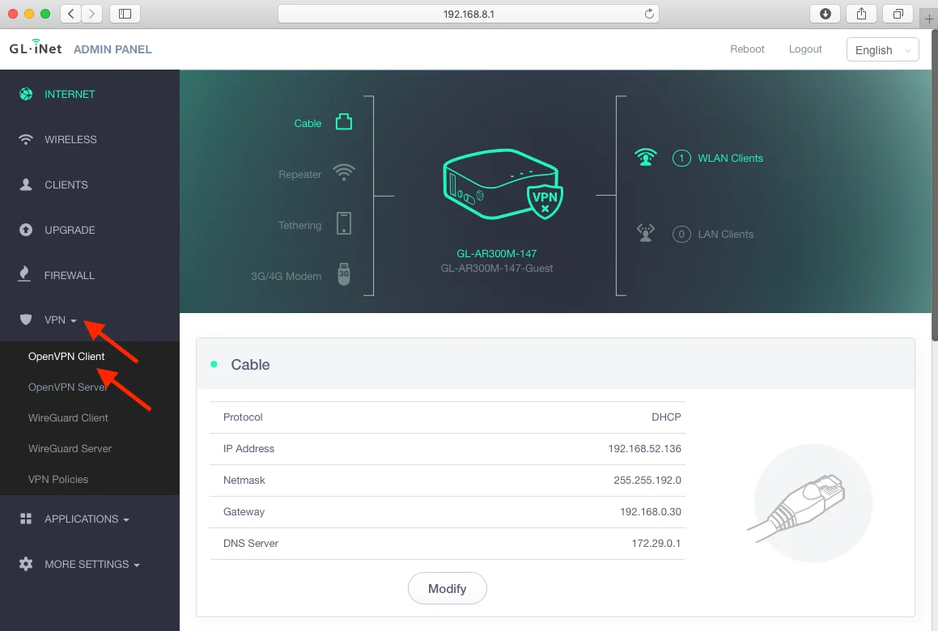Click the Tethering phone icon
Image resolution: width=938 pixels, height=631 pixels.
pos(344,224)
